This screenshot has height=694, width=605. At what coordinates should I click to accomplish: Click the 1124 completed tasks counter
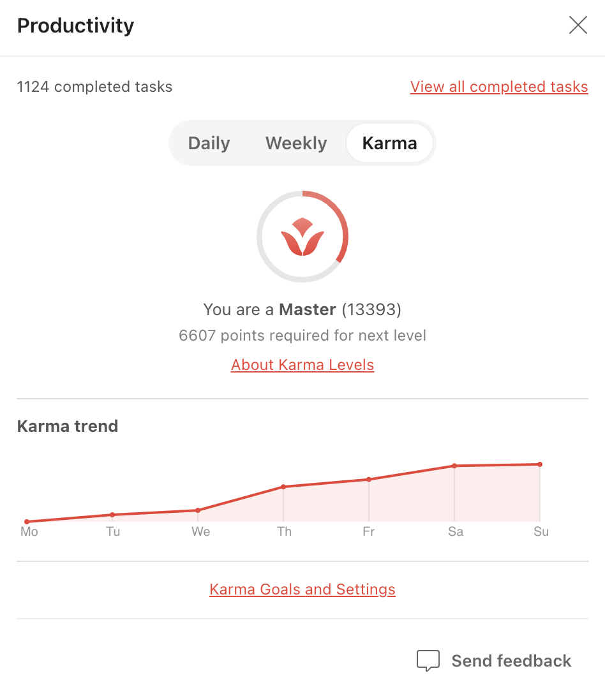pos(94,87)
